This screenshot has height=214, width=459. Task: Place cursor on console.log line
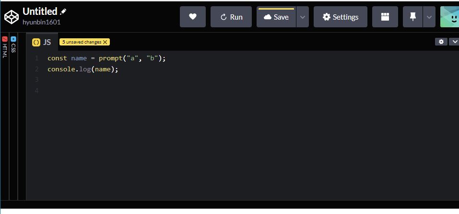(x=82, y=69)
